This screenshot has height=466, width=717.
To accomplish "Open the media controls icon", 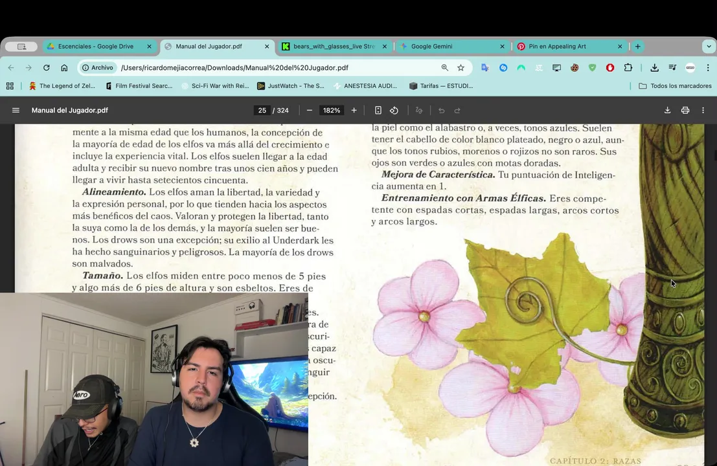I will click(x=672, y=67).
